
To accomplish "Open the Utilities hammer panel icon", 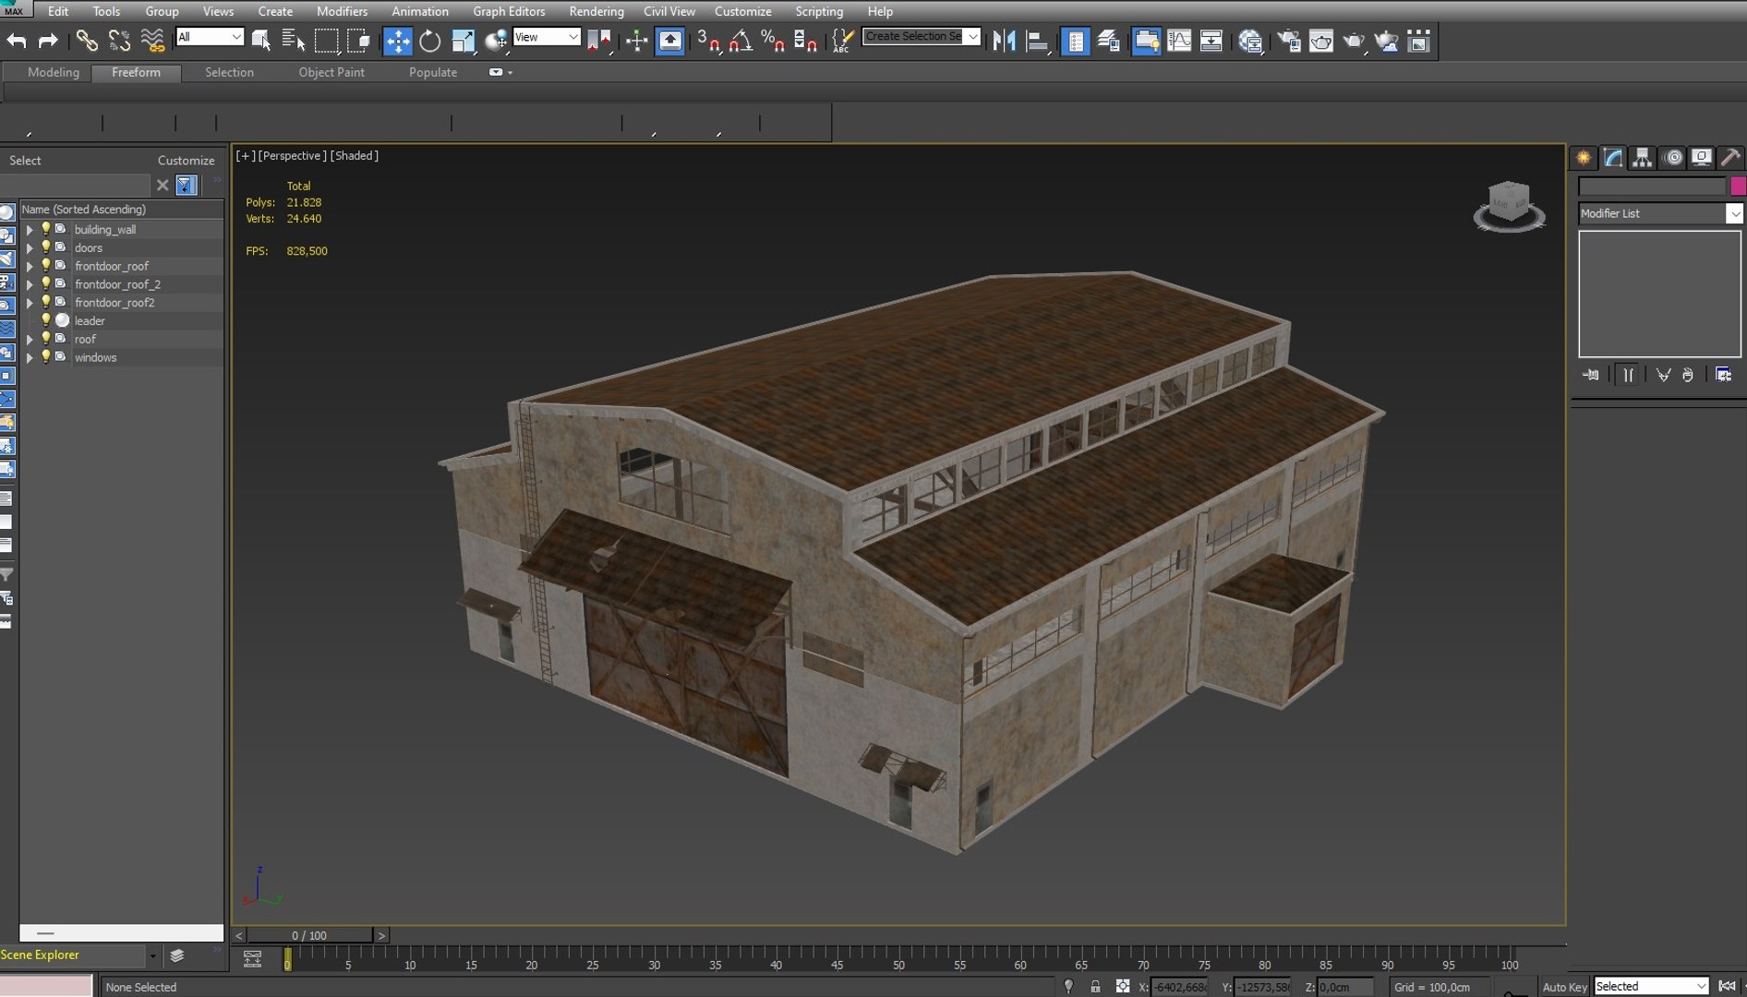I will [x=1730, y=158].
